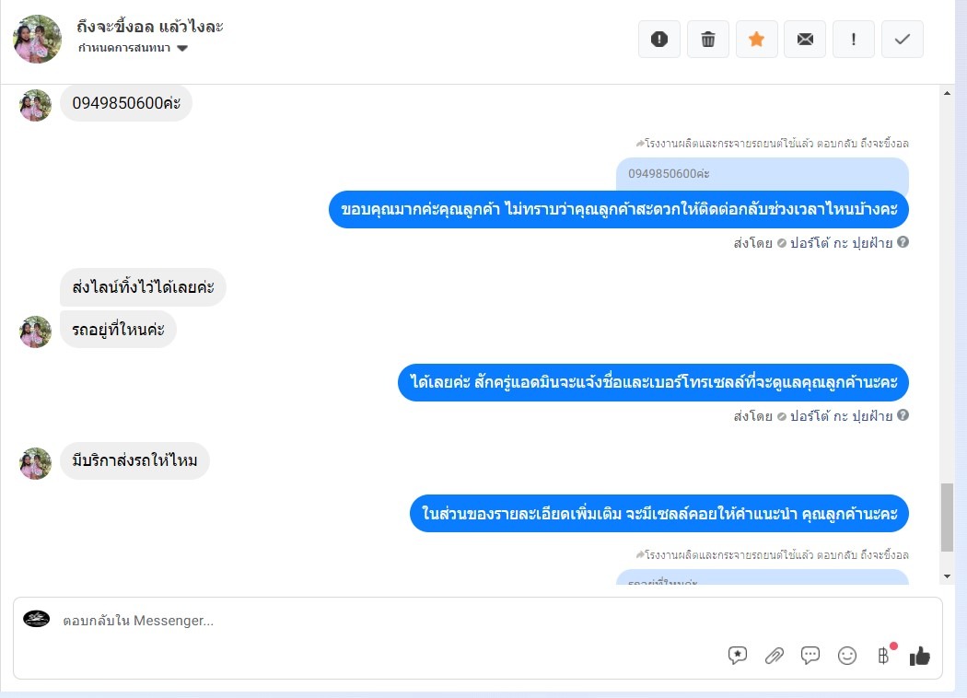The height and width of the screenshot is (698, 967).
Task: Open the emoji picker smiley icon
Action: (847, 656)
